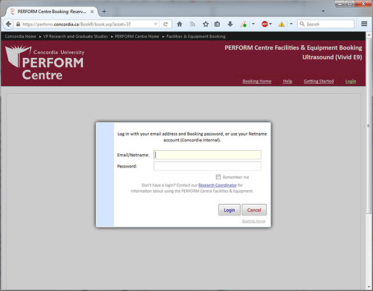Click the Email/Netname input field
373x291 pixels.
pyautogui.click(x=207, y=155)
